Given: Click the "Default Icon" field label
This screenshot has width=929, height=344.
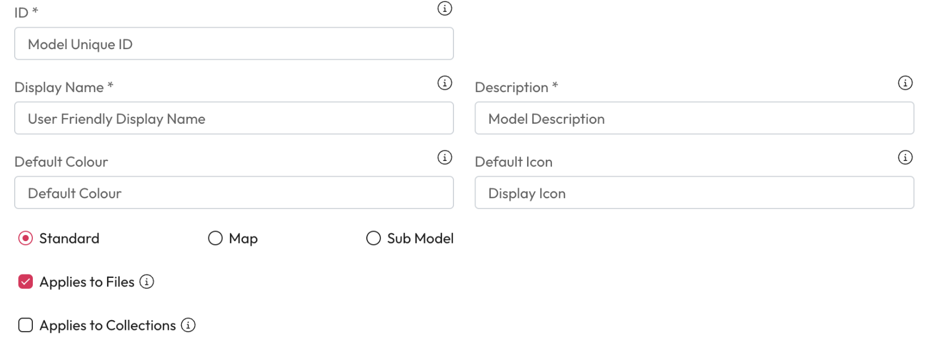Looking at the screenshot, I should coord(513,162).
